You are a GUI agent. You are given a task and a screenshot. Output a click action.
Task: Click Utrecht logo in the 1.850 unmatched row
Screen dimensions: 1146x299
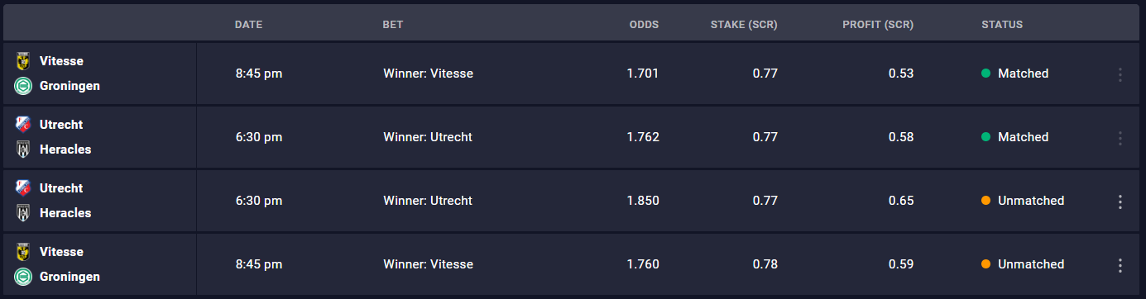tap(22, 188)
